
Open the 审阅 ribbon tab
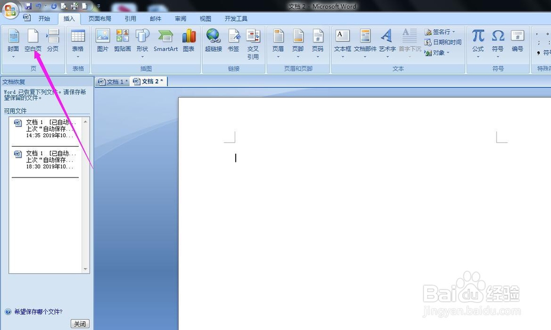coord(181,19)
